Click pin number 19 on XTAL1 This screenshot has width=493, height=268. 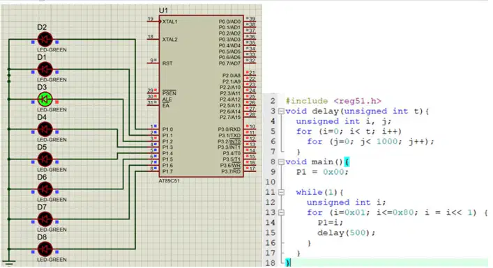tap(151, 19)
